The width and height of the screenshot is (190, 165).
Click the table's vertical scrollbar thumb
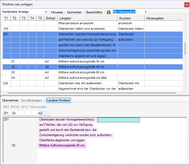[185, 49]
